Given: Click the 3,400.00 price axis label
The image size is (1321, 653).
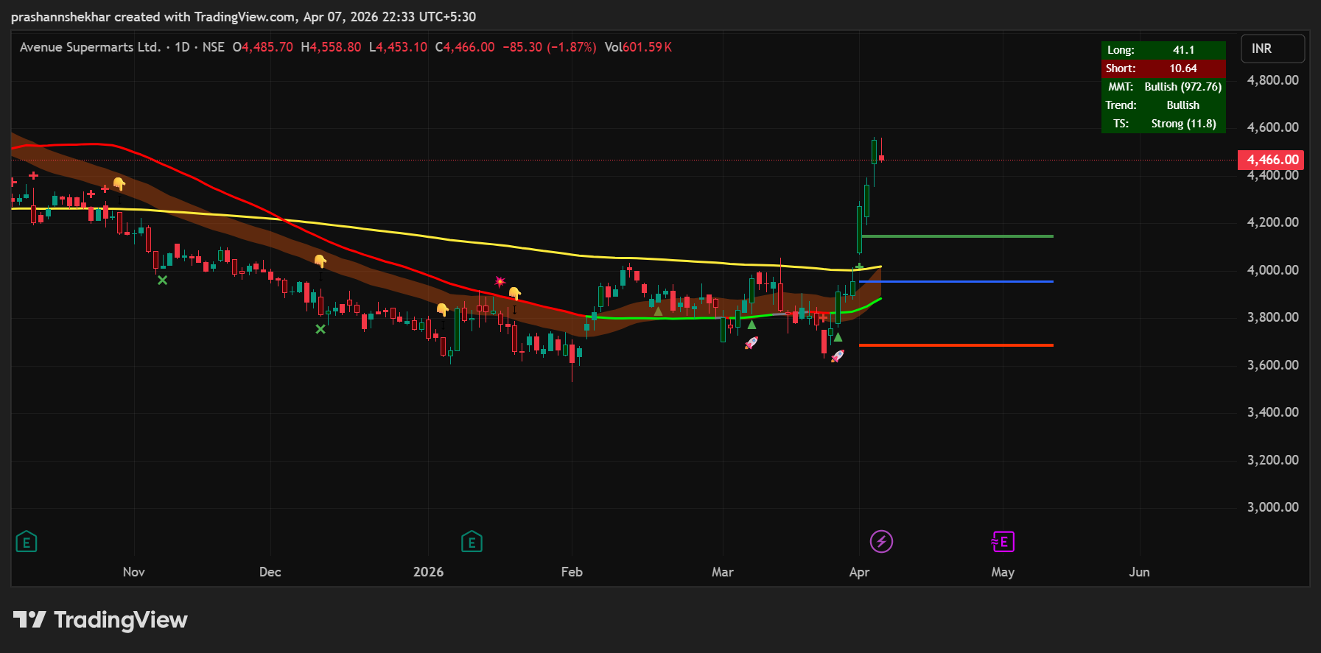Looking at the screenshot, I should click(x=1272, y=412).
